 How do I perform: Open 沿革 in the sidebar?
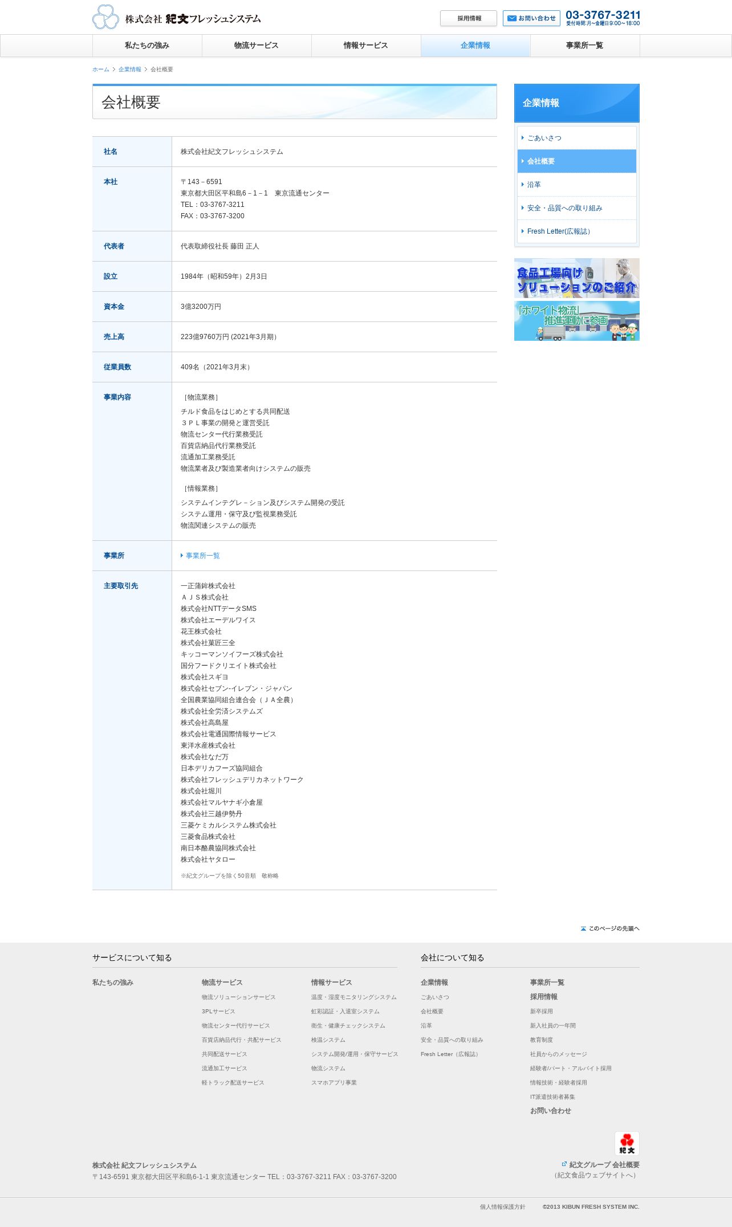click(x=577, y=185)
